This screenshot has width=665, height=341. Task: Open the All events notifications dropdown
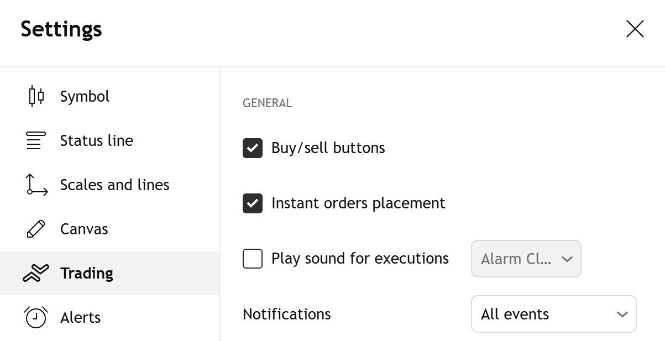(553, 314)
